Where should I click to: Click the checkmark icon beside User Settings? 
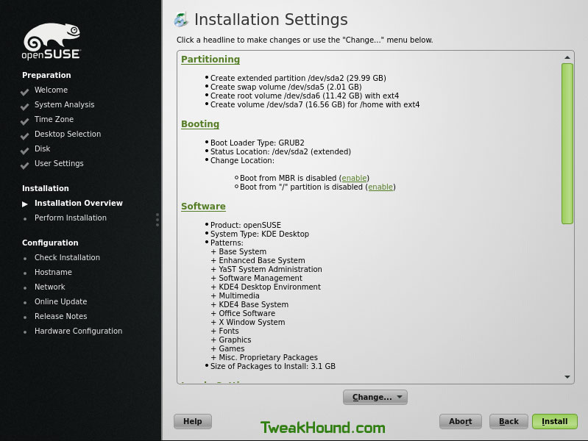[25, 165]
